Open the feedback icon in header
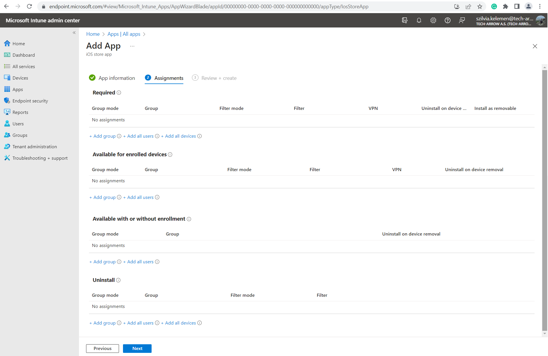This screenshot has width=548, height=356. [462, 20]
